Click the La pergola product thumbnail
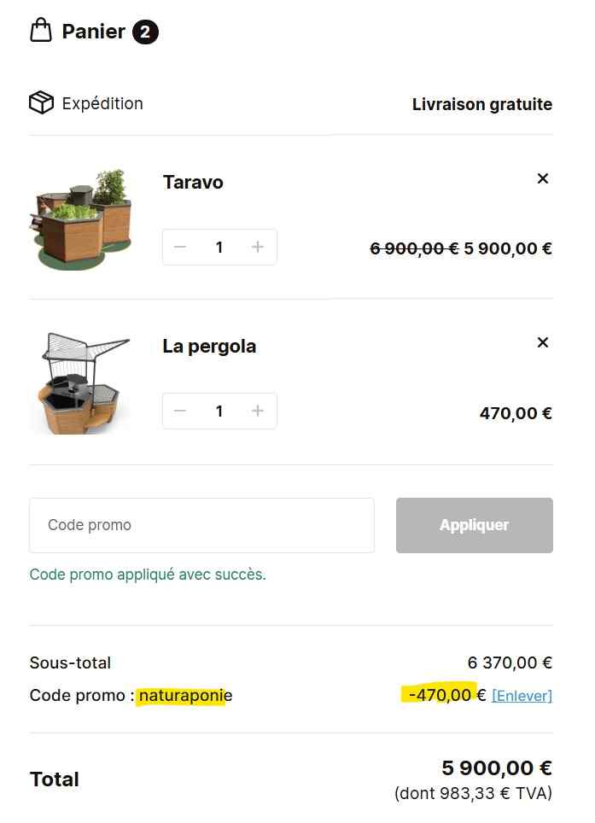 click(82, 382)
